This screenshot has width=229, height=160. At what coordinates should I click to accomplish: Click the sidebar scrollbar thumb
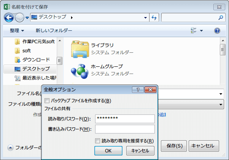pyautogui.click(x=59, y=61)
